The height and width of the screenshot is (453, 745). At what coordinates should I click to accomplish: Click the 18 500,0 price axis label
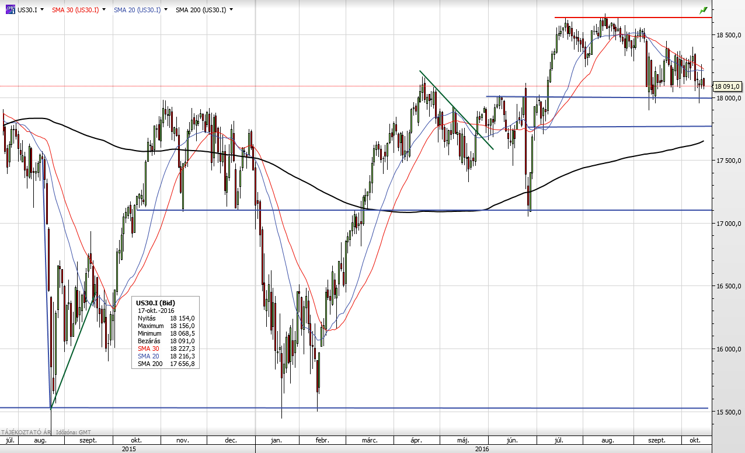(729, 35)
